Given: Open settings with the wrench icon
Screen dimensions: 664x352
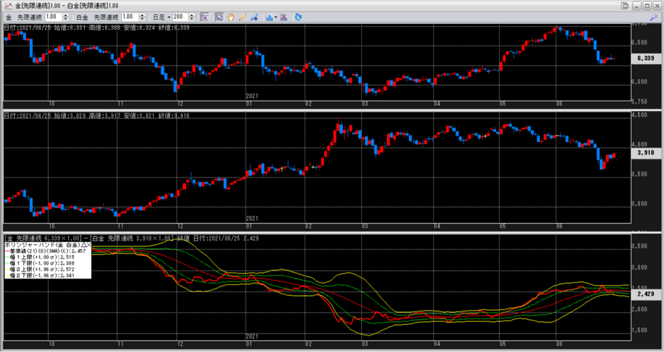Looking at the screenshot, I should tap(655, 17).
